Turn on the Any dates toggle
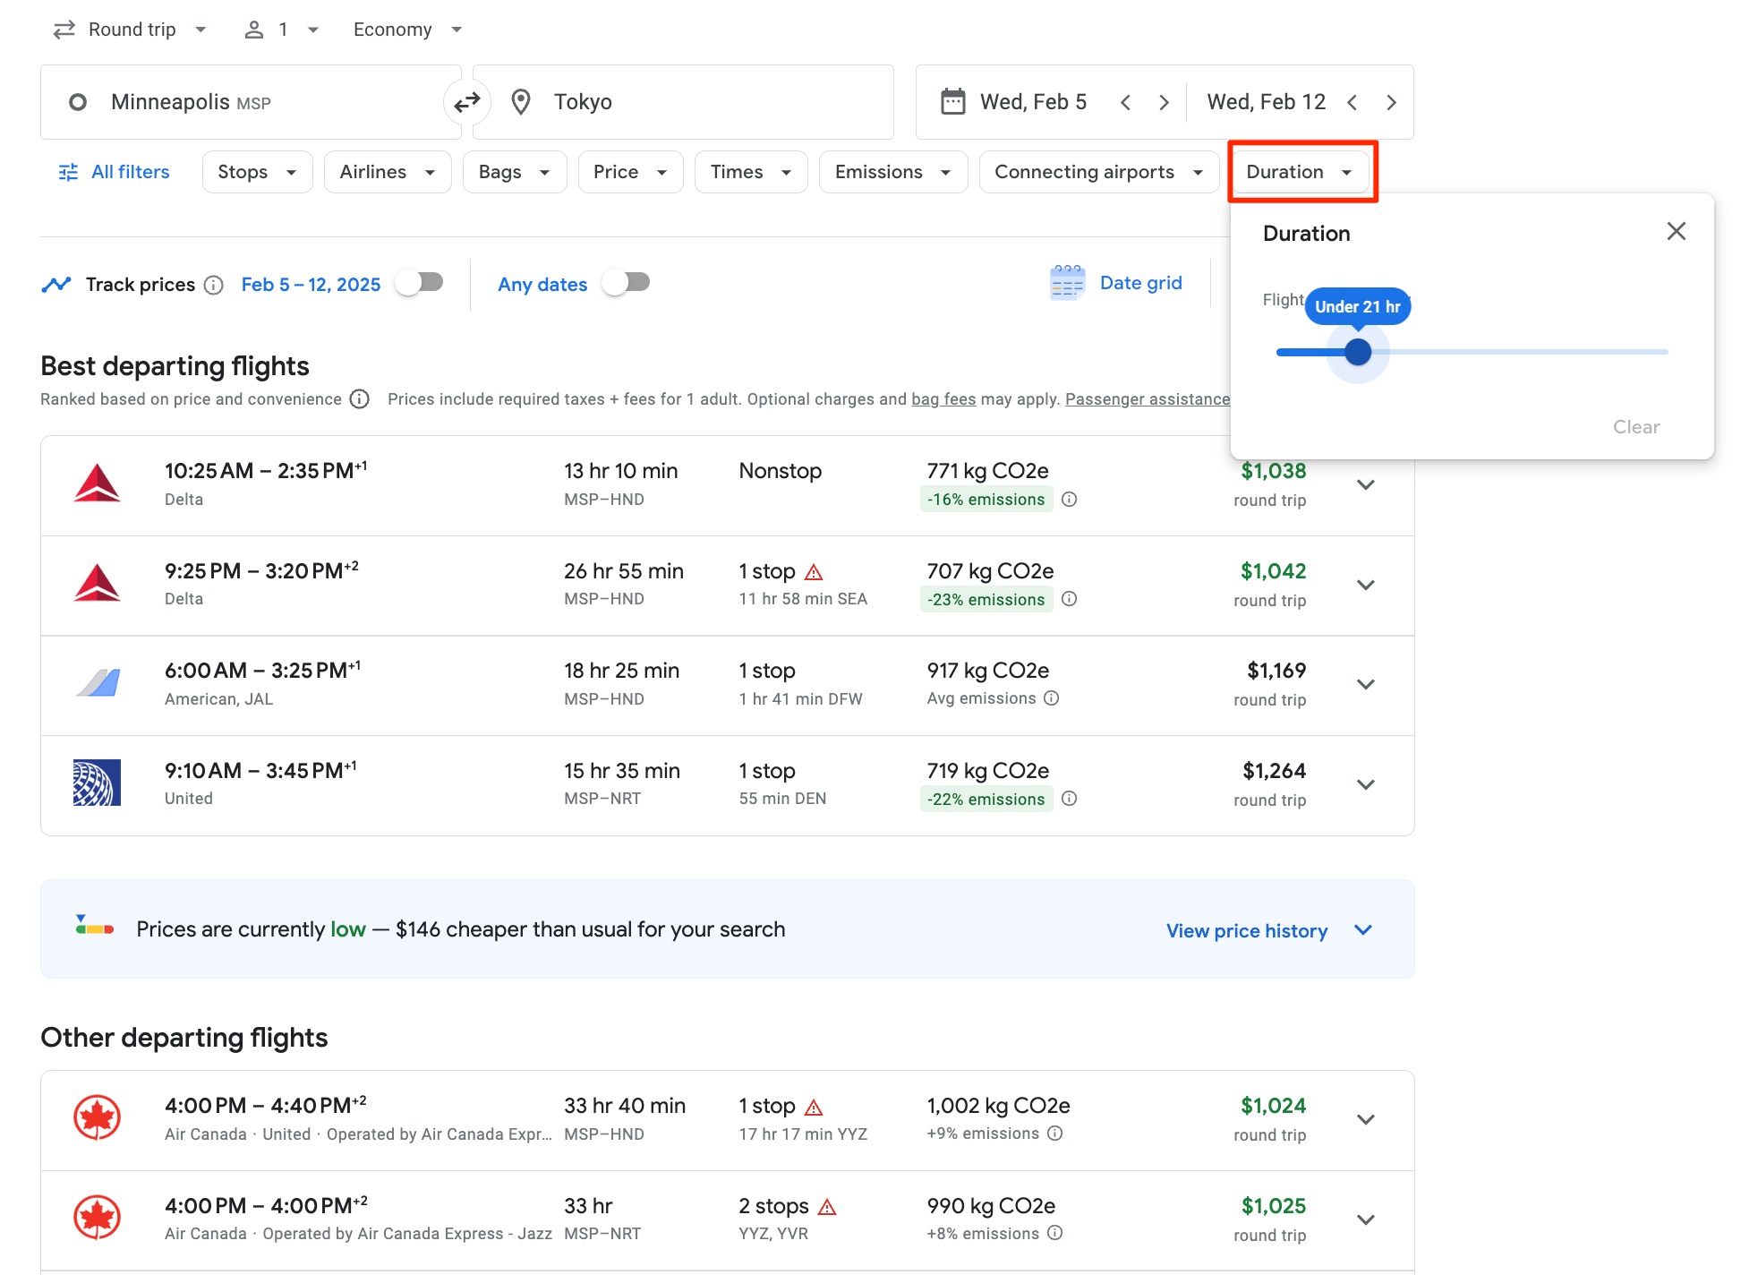1758x1275 pixels. [x=625, y=282]
